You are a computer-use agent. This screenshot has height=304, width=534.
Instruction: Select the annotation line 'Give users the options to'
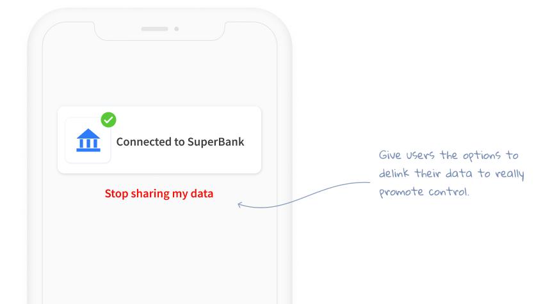448,155
